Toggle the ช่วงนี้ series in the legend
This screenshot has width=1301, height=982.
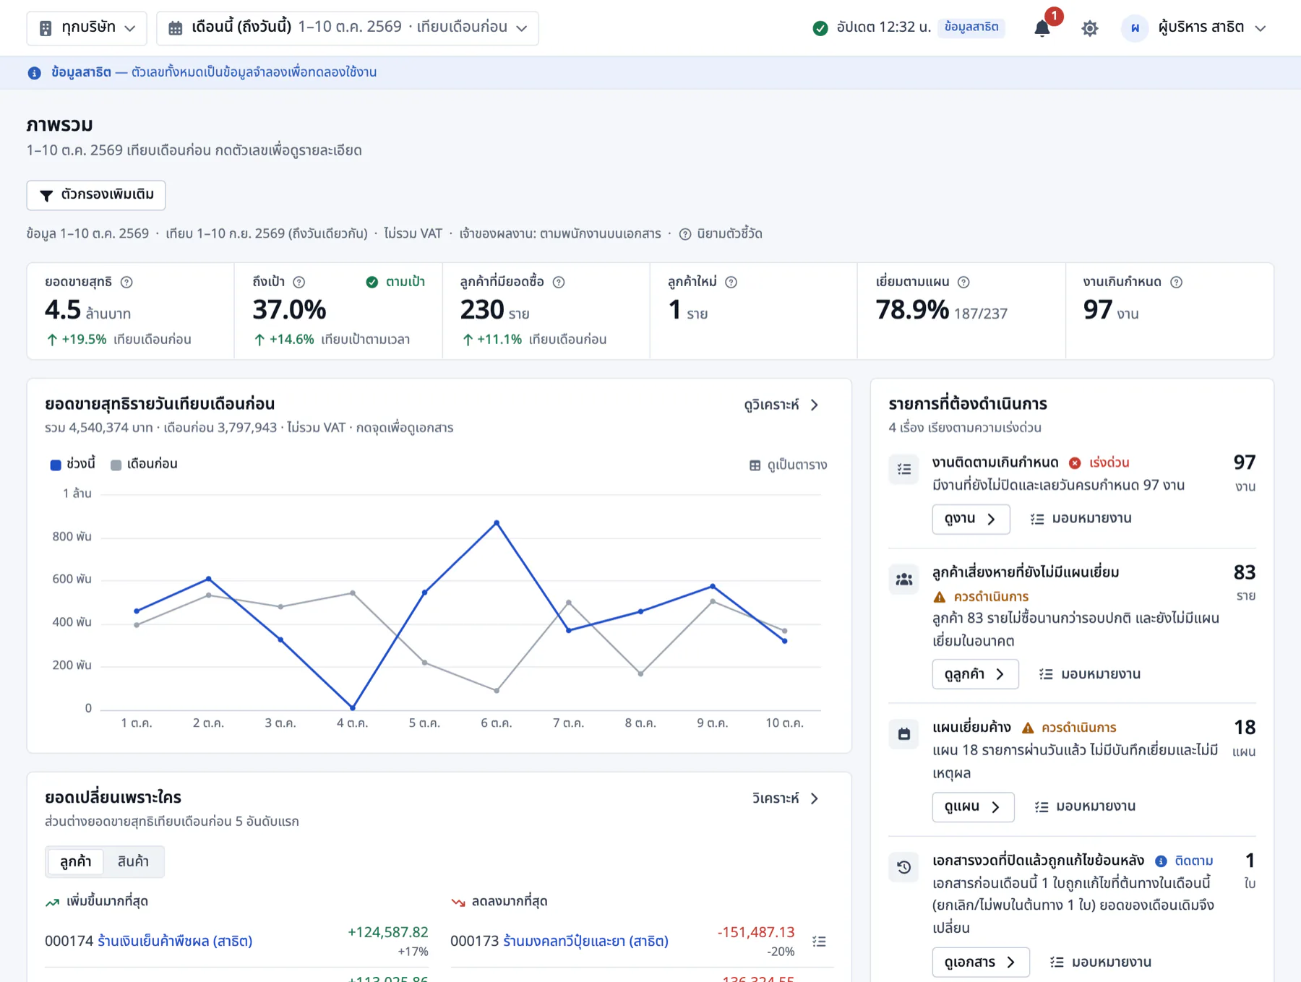(72, 464)
